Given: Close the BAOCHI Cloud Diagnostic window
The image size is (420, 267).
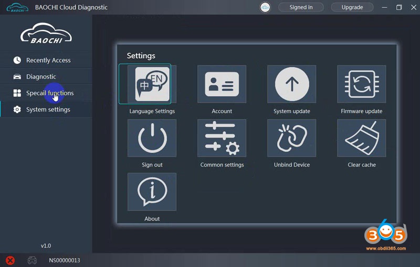Looking at the screenshot, I should pyautogui.click(x=414, y=7).
